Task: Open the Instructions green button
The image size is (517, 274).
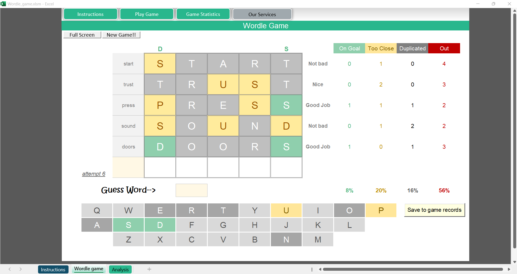Action: pyautogui.click(x=90, y=14)
